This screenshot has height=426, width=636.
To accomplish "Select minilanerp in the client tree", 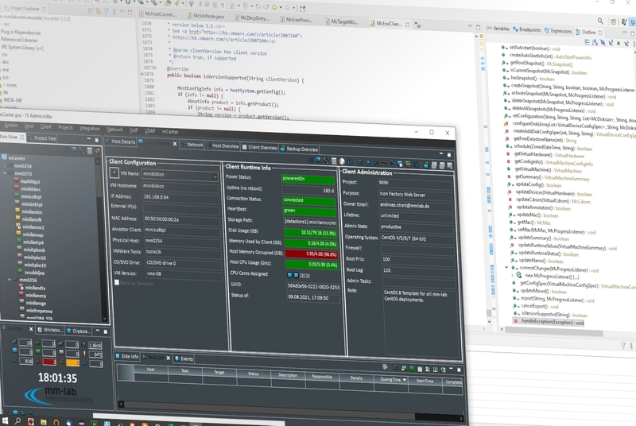I will [35, 296].
